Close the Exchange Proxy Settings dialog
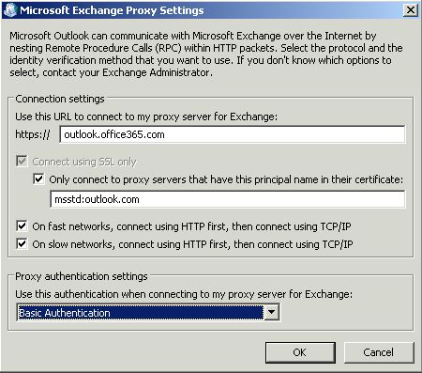The width and height of the screenshot is (422, 373). point(410,10)
